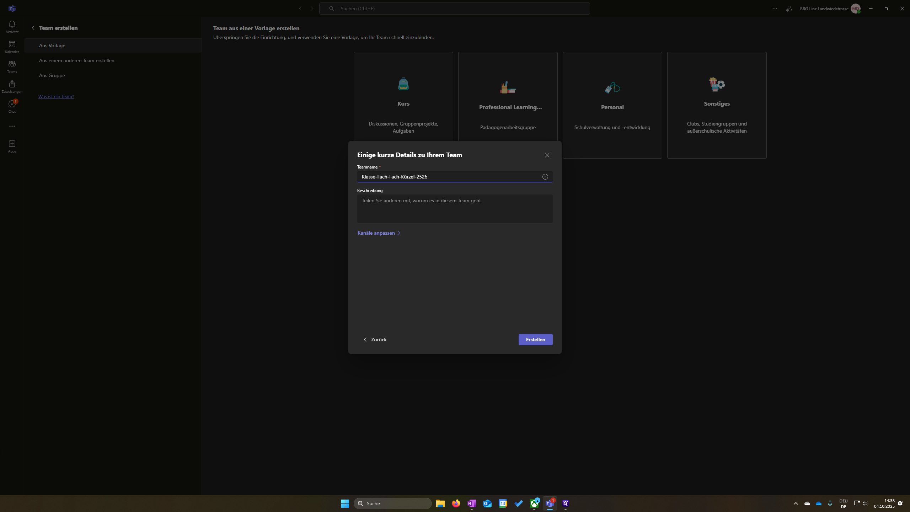The height and width of the screenshot is (512, 910).
Task: Open the Was ist ein Team? link
Action: pyautogui.click(x=56, y=96)
